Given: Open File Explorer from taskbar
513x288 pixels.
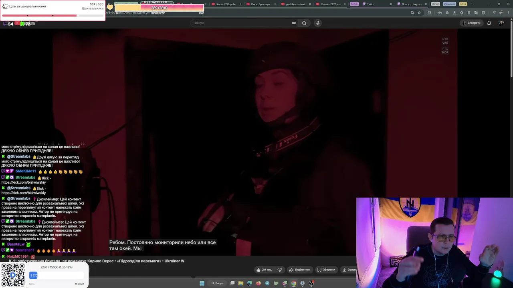Looking at the screenshot, I should 241,283.
